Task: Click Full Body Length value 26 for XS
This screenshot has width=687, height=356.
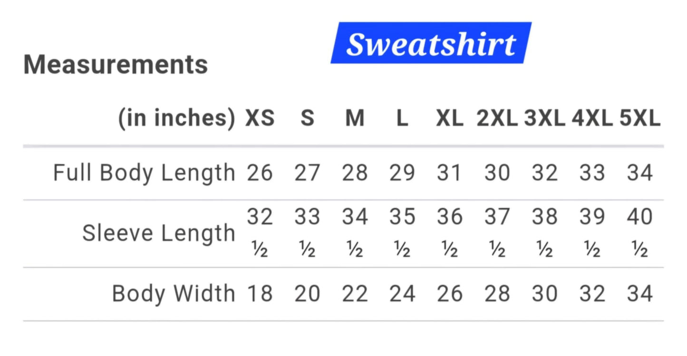Action: click(260, 173)
